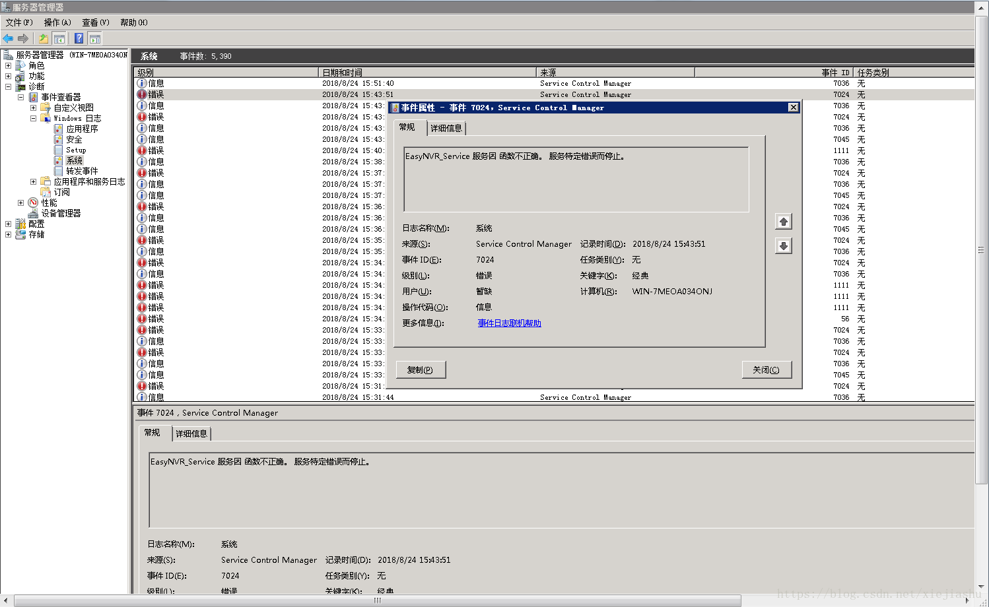Go to previous event with up arrow
The height and width of the screenshot is (607, 989).
[x=783, y=222]
